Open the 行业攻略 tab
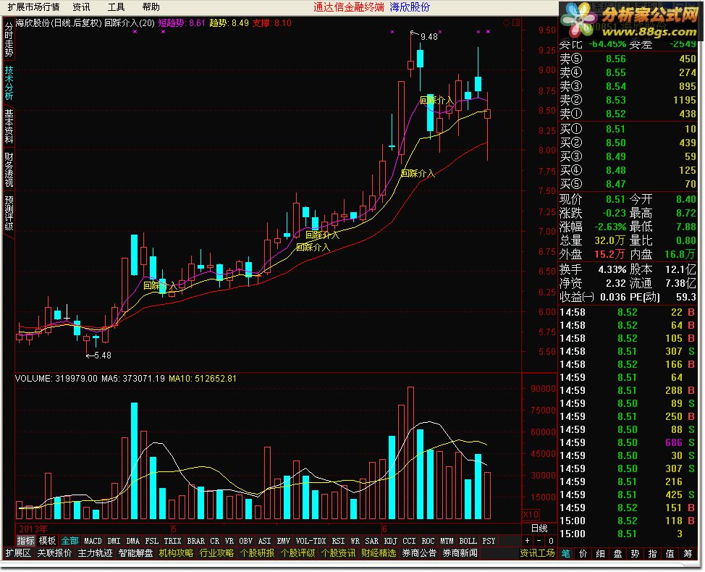705x572 pixels. [x=216, y=553]
